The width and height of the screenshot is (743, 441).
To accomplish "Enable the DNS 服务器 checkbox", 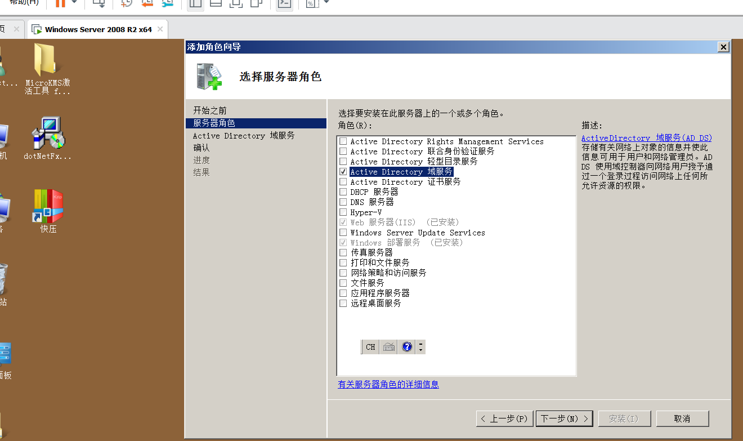I will [x=343, y=202].
